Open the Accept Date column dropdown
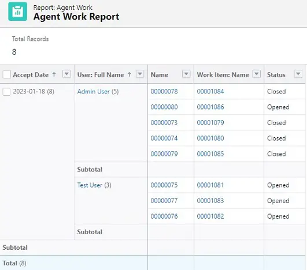 pos(66,74)
